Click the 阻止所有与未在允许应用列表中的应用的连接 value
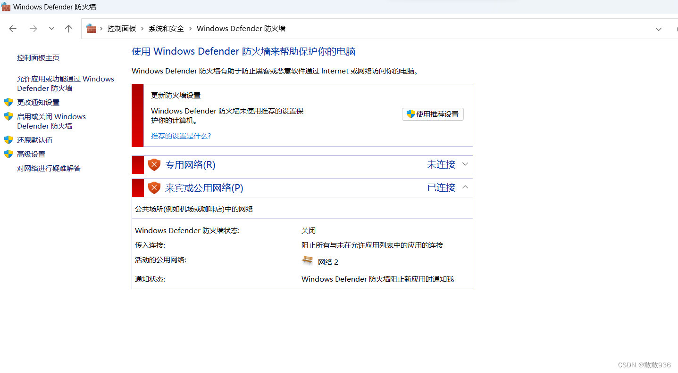Screen dimensions: 678x373 pos(372,245)
